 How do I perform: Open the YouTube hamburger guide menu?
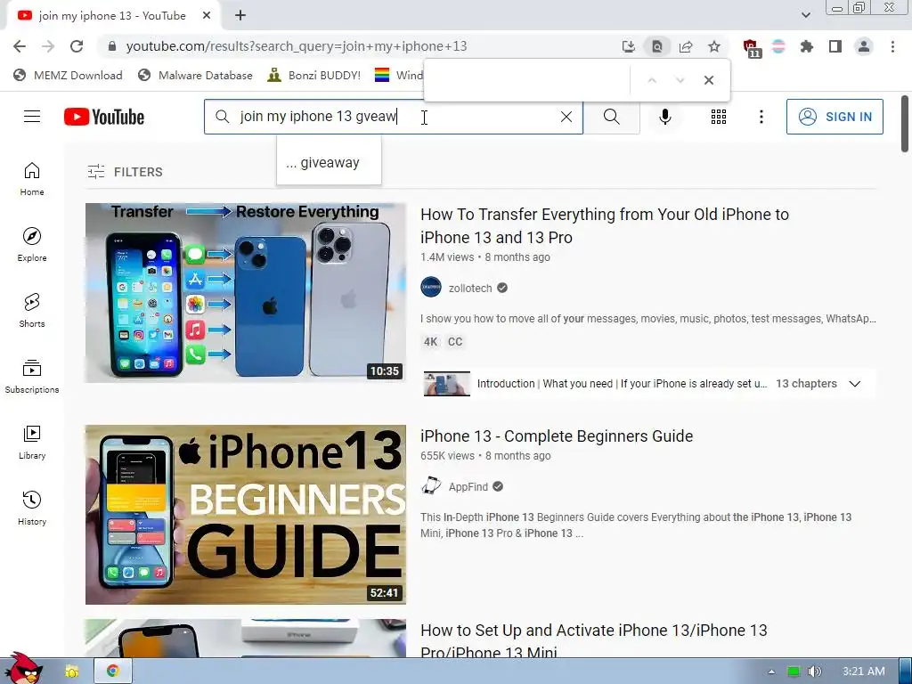click(x=32, y=117)
